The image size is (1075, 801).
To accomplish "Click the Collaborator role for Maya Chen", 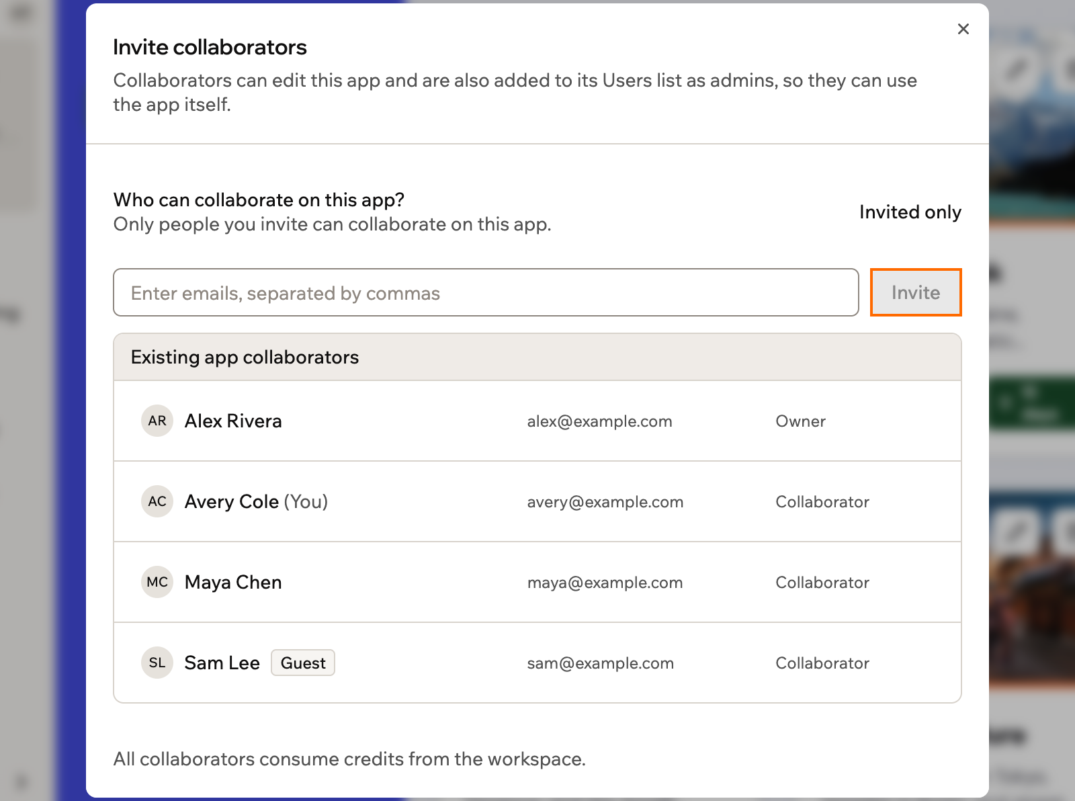I will [x=822, y=583].
